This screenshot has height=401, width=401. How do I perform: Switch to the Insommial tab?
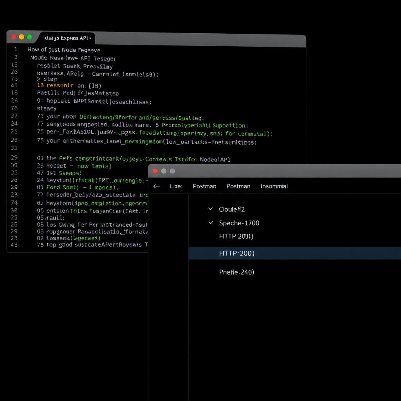pyautogui.click(x=274, y=186)
